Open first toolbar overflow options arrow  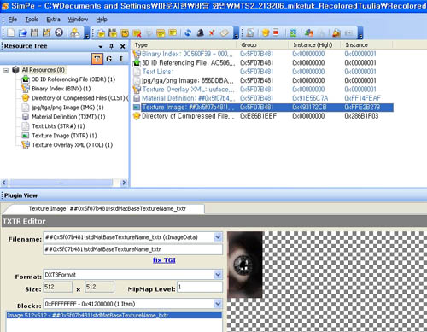pos(87,33)
